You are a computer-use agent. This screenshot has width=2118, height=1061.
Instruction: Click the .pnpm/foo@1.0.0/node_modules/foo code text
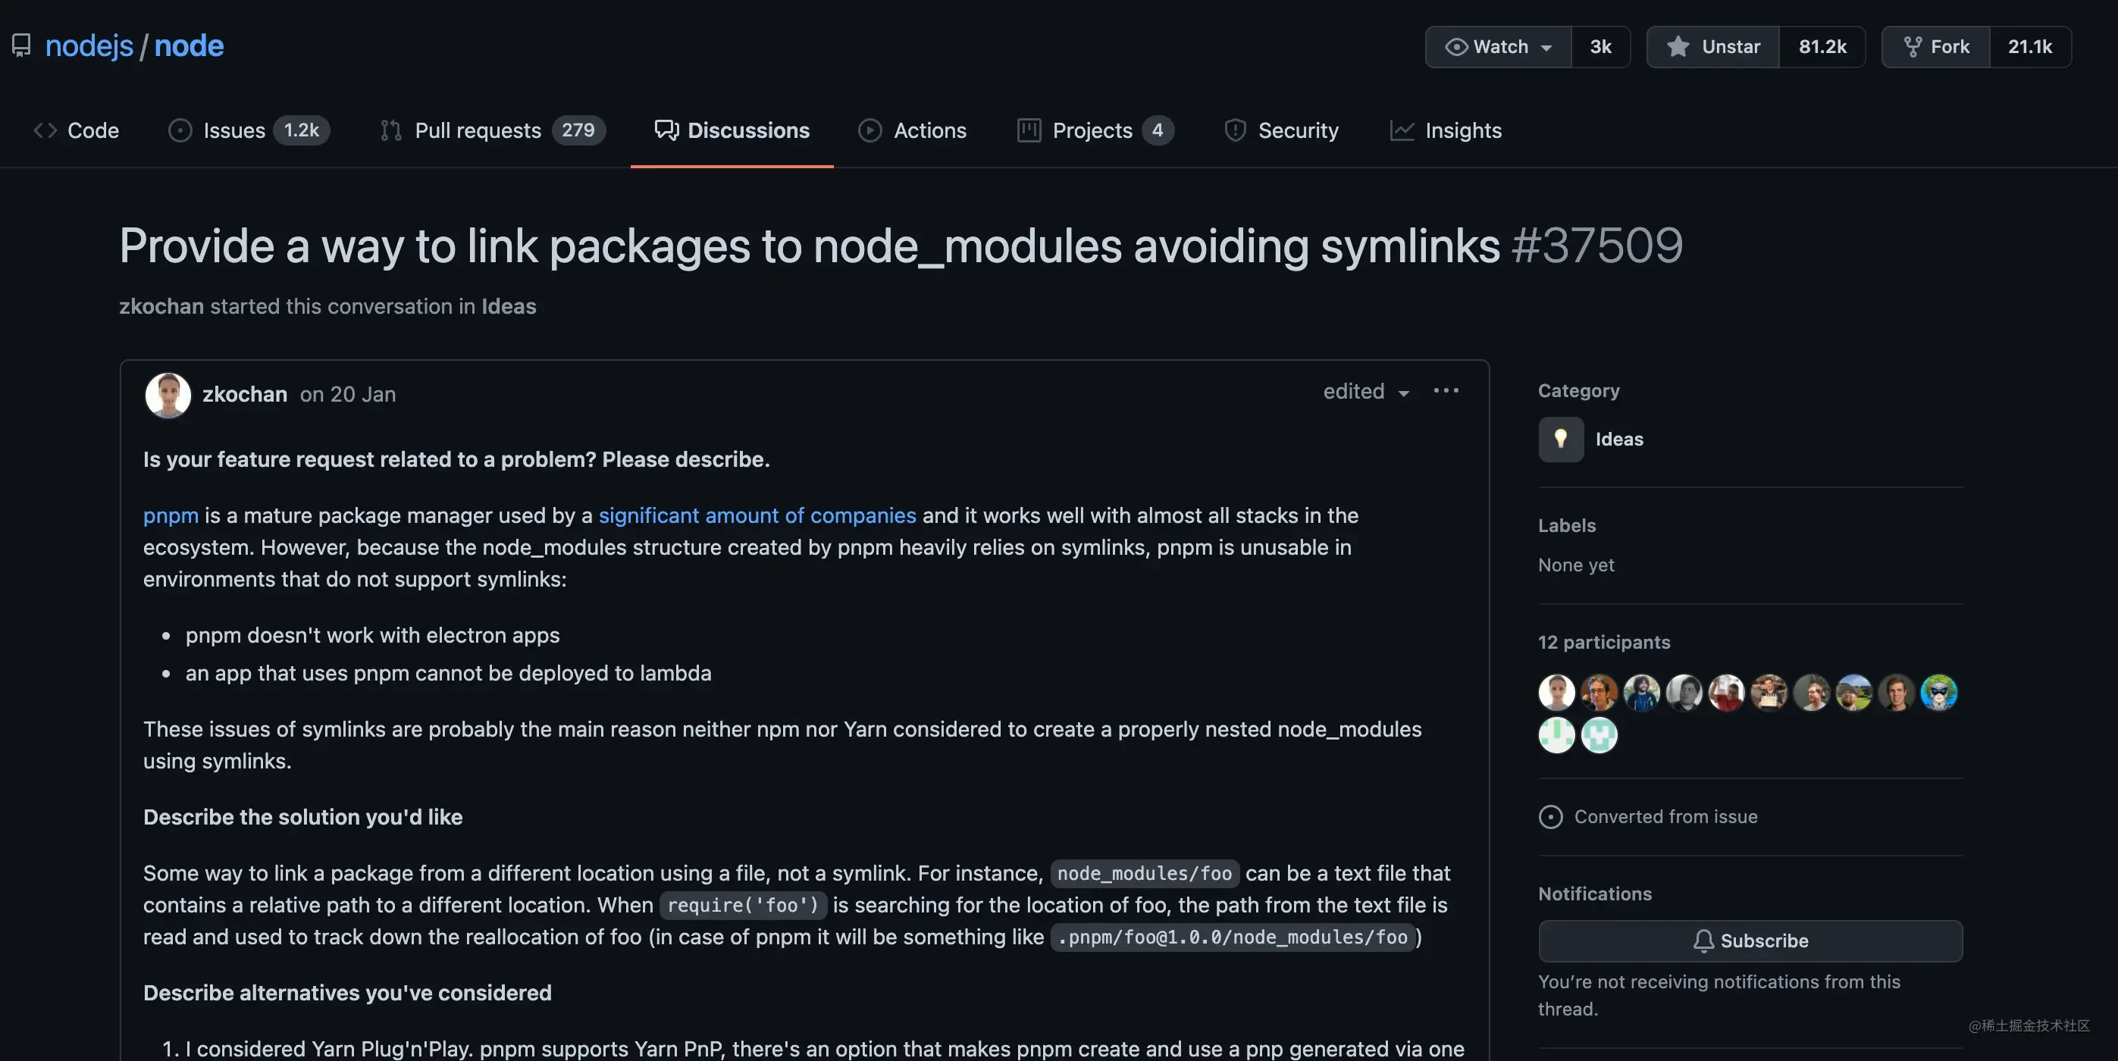[1233, 937]
